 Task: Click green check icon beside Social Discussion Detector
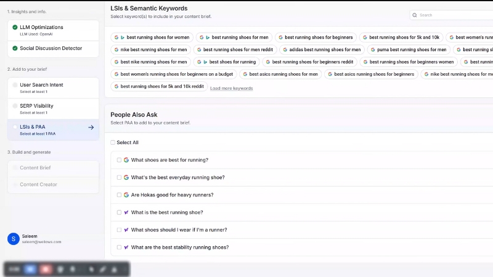tap(15, 49)
